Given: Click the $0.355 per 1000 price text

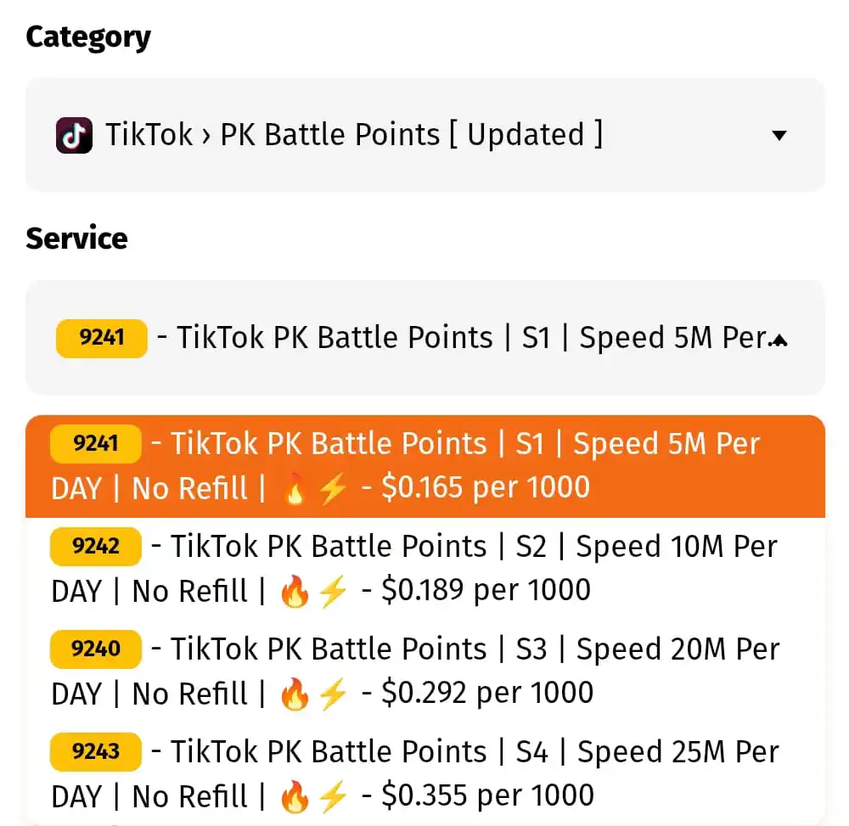Looking at the screenshot, I should coord(487,795).
